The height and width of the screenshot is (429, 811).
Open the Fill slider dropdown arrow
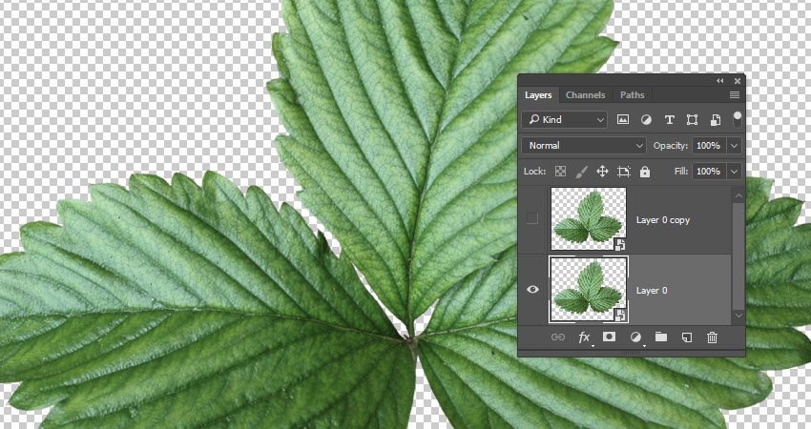735,171
